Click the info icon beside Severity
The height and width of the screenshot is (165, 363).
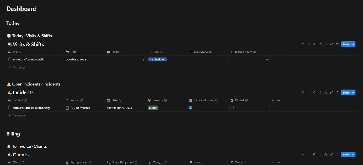(x=165, y=100)
